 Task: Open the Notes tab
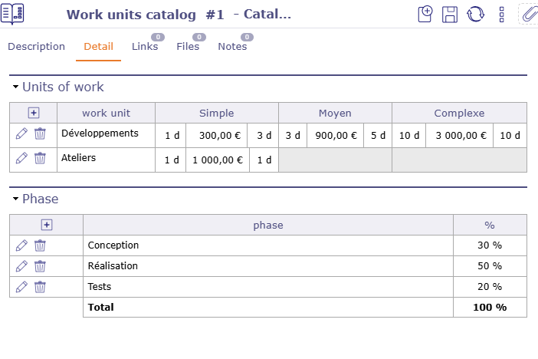pyautogui.click(x=232, y=47)
